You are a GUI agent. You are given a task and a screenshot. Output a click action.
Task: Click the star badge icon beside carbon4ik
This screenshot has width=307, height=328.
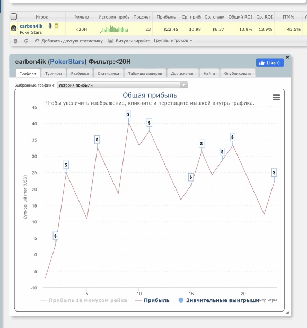[56, 26]
